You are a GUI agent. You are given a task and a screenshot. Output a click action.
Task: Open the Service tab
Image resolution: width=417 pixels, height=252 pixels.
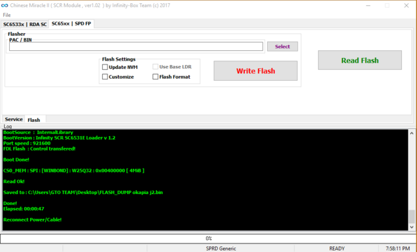14,119
